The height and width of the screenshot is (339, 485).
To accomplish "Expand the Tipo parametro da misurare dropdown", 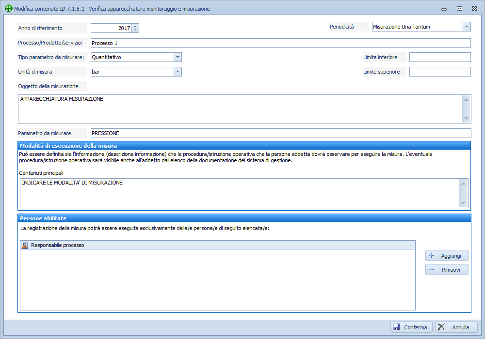I will coord(178,57).
